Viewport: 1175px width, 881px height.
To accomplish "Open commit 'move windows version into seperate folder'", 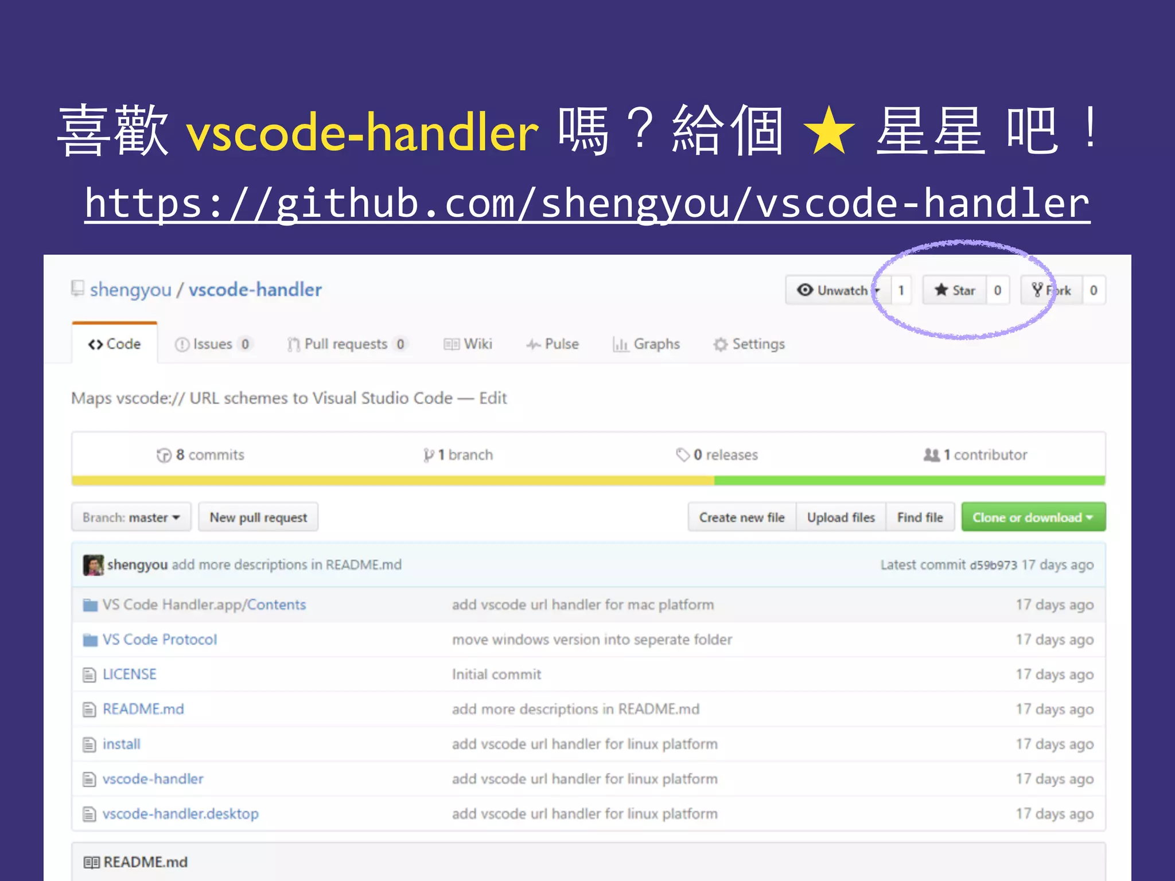I will (592, 640).
